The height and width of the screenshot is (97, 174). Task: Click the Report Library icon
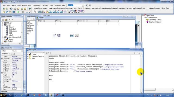click(x=147, y=17)
